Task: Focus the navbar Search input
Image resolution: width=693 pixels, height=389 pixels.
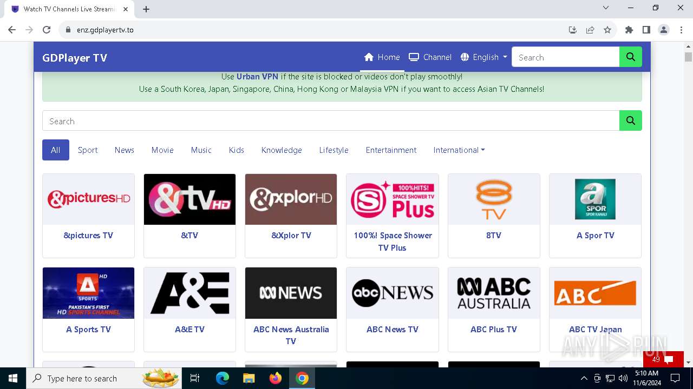Action: click(x=565, y=57)
